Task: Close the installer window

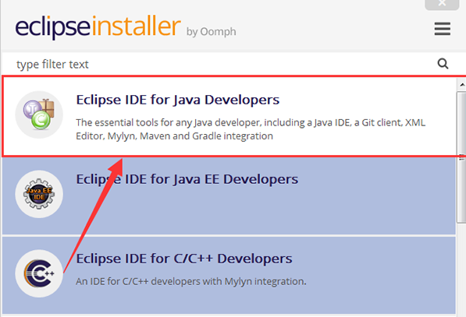Action: tap(442, 4)
